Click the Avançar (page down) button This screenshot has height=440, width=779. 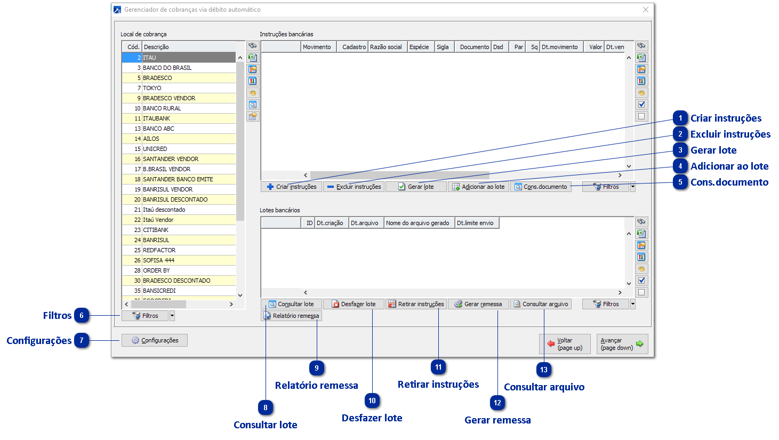622,344
